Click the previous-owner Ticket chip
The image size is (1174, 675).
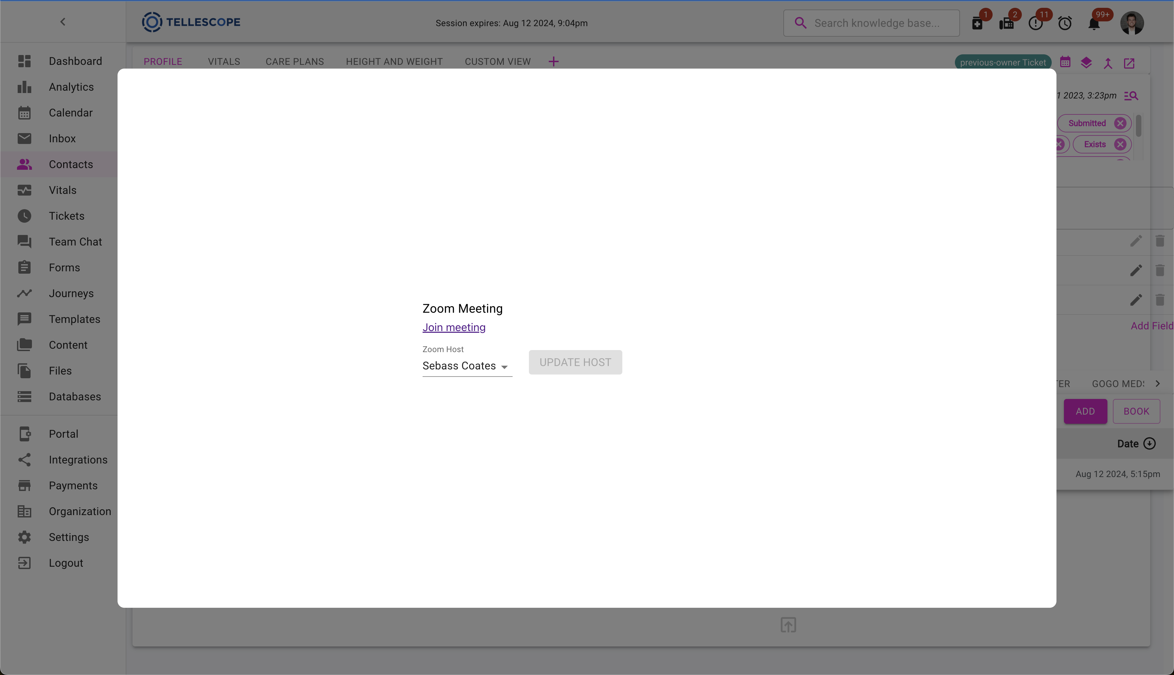click(1003, 62)
